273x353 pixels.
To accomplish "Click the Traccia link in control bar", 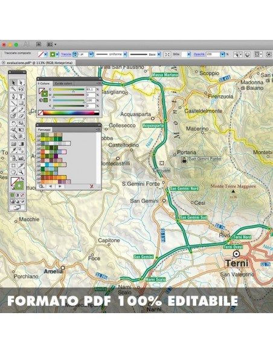I will click(x=66, y=54).
